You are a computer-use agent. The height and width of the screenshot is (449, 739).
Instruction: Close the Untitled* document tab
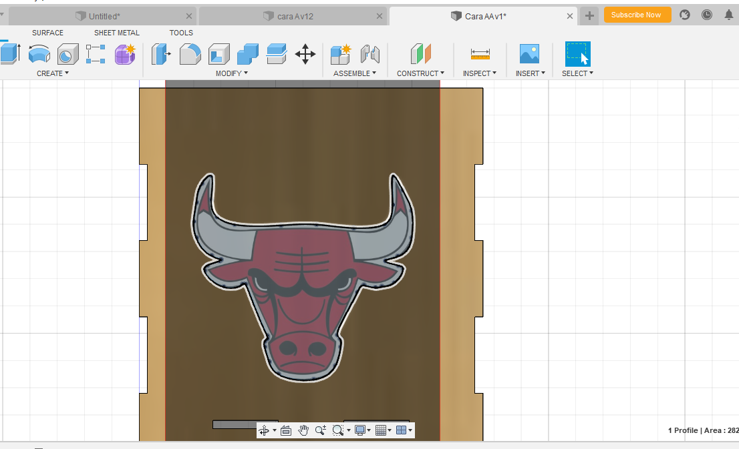[x=189, y=16]
